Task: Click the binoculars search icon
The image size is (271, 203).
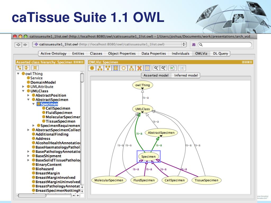Action: (194, 45)
